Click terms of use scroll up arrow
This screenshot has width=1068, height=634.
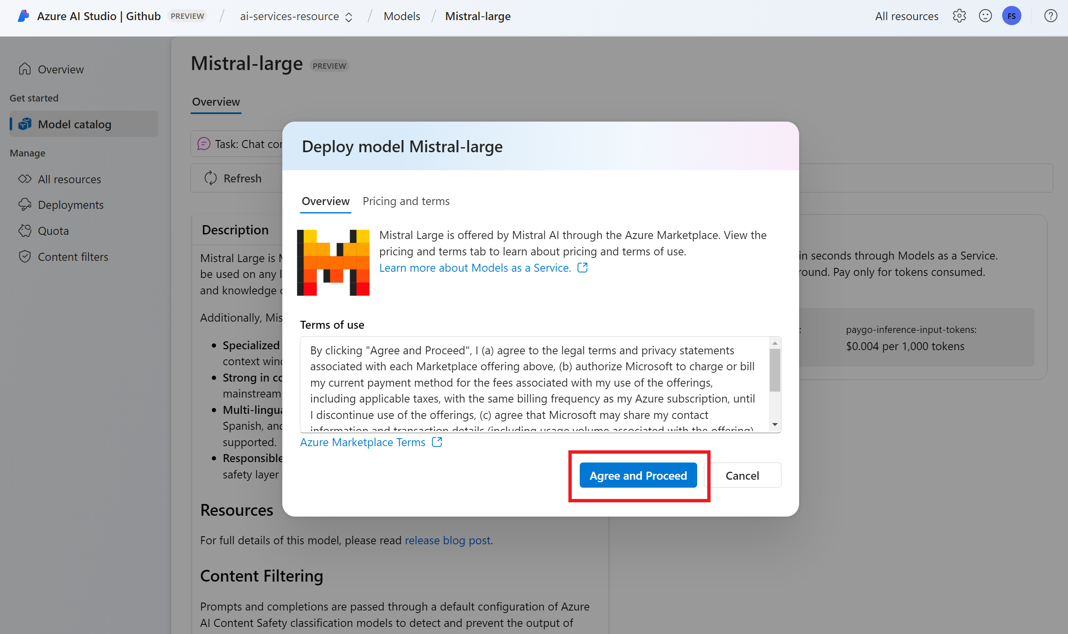774,343
